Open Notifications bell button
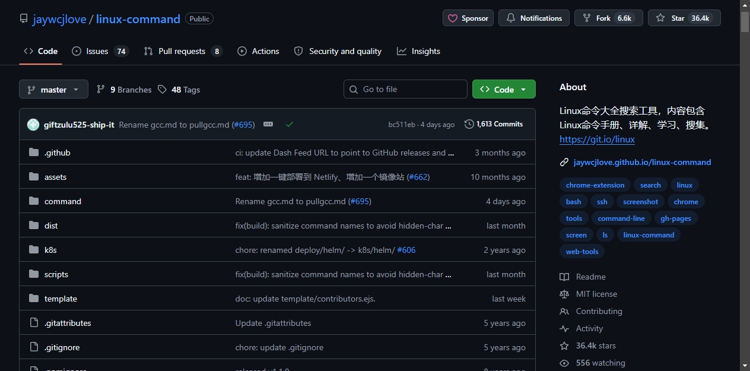 coord(534,18)
